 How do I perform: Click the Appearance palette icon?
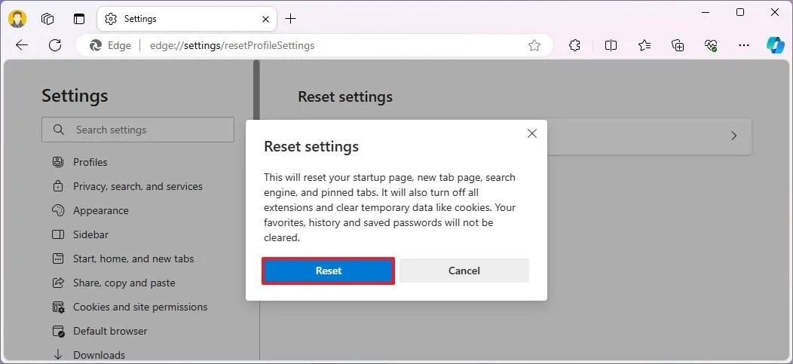pyautogui.click(x=58, y=210)
